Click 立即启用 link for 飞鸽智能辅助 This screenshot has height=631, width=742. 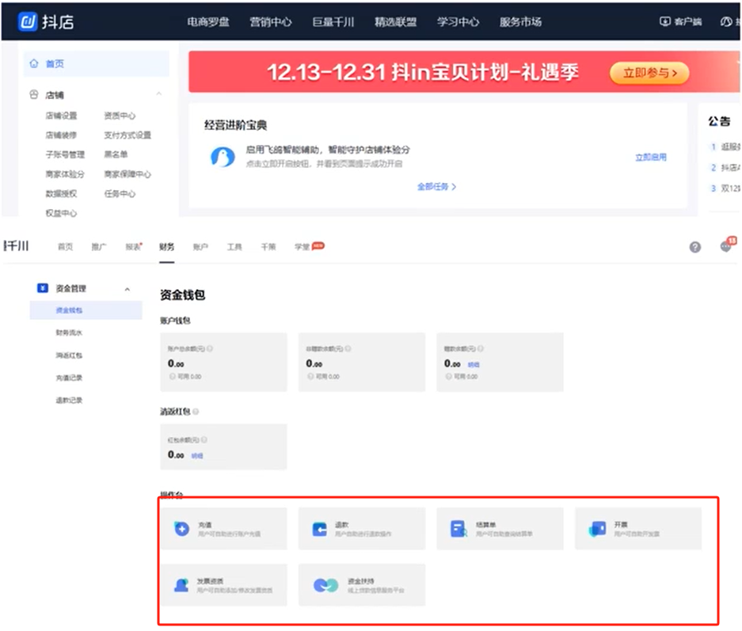point(651,157)
